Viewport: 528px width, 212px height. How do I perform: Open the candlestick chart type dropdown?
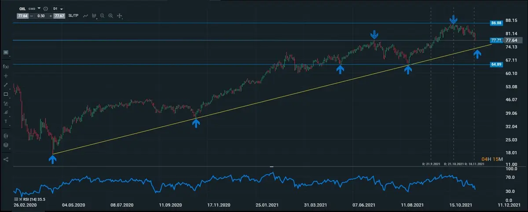(x=94, y=16)
